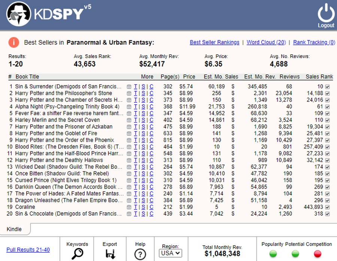Image resolution: width=337 pixels, height=261 pixels.
Task: Open Help question mark icon
Action: click(140, 254)
